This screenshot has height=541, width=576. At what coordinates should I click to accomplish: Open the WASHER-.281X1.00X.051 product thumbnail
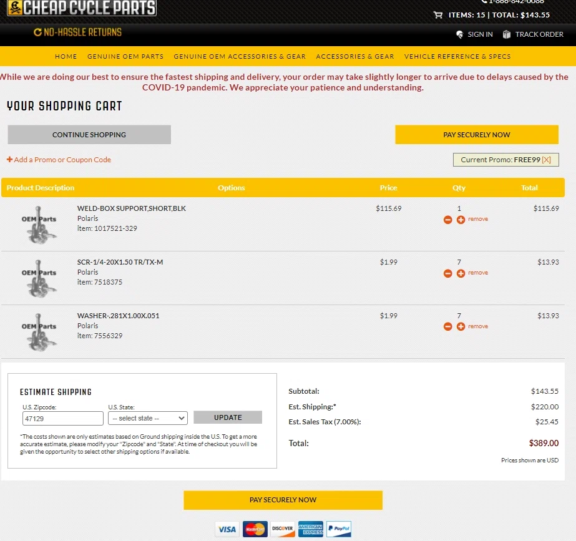click(39, 332)
